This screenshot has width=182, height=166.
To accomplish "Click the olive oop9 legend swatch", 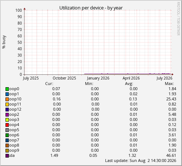I will pos(7,151).
